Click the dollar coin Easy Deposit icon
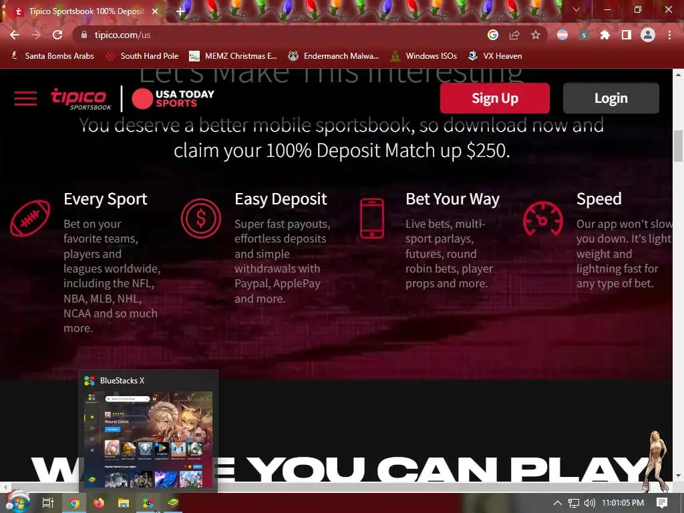 click(200, 218)
